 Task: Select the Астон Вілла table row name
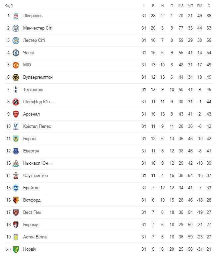click(35, 237)
